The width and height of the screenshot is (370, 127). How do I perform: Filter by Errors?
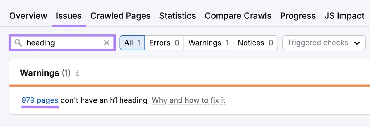164,43
